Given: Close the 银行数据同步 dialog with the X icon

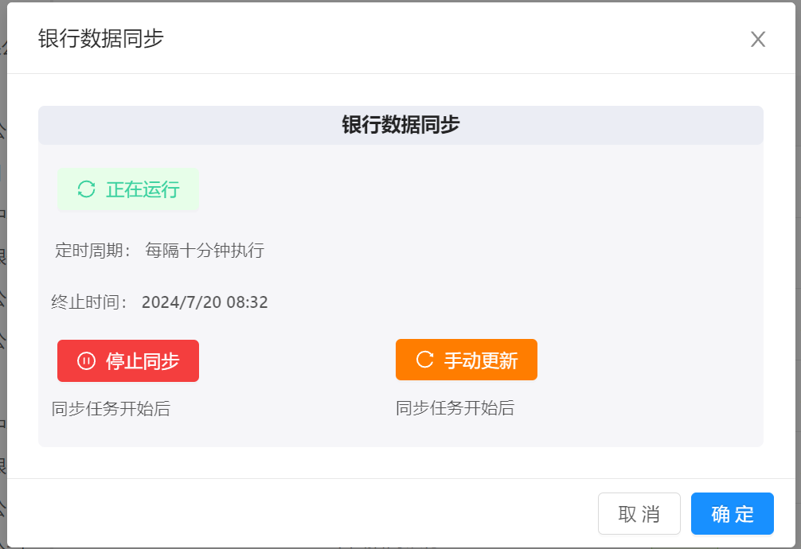Looking at the screenshot, I should click(x=757, y=39).
